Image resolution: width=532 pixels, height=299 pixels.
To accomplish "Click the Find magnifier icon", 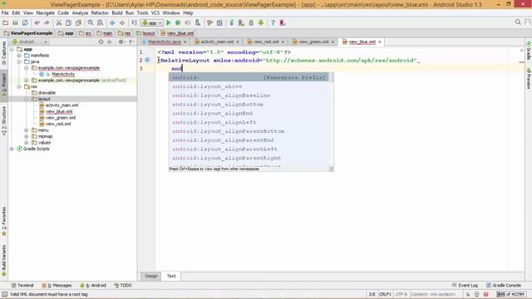I will tap(91, 22).
